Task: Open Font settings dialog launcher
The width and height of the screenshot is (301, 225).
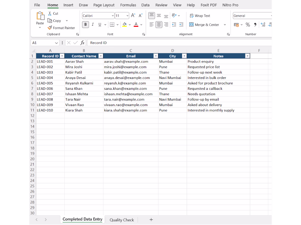Action: 144,34
